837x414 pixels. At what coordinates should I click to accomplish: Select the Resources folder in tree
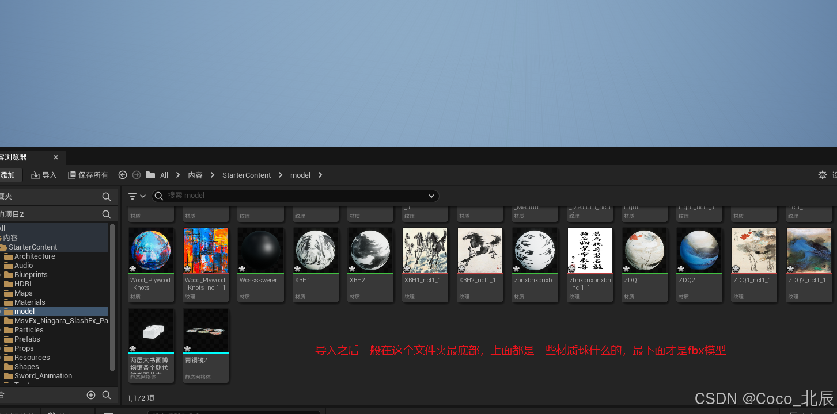click(x=32, y=358)
